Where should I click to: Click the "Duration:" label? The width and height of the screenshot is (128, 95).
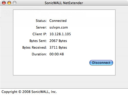click(x=39, y=54)
